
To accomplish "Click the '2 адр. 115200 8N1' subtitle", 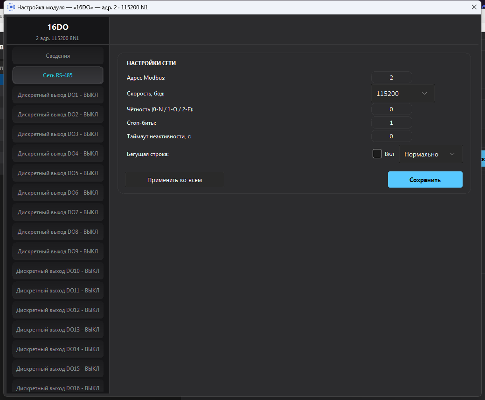I will pos(57,38).
